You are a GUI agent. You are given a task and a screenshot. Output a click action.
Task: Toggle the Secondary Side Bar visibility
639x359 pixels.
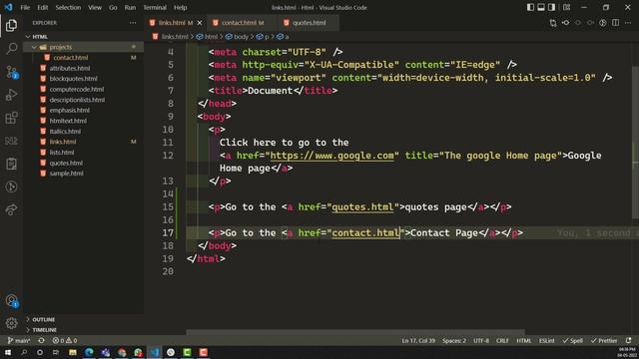pyautogui.click(x=551, y=7)
